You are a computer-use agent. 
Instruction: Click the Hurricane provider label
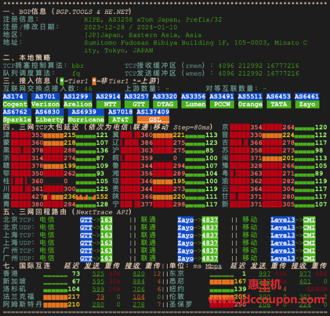tap(86, 120)
